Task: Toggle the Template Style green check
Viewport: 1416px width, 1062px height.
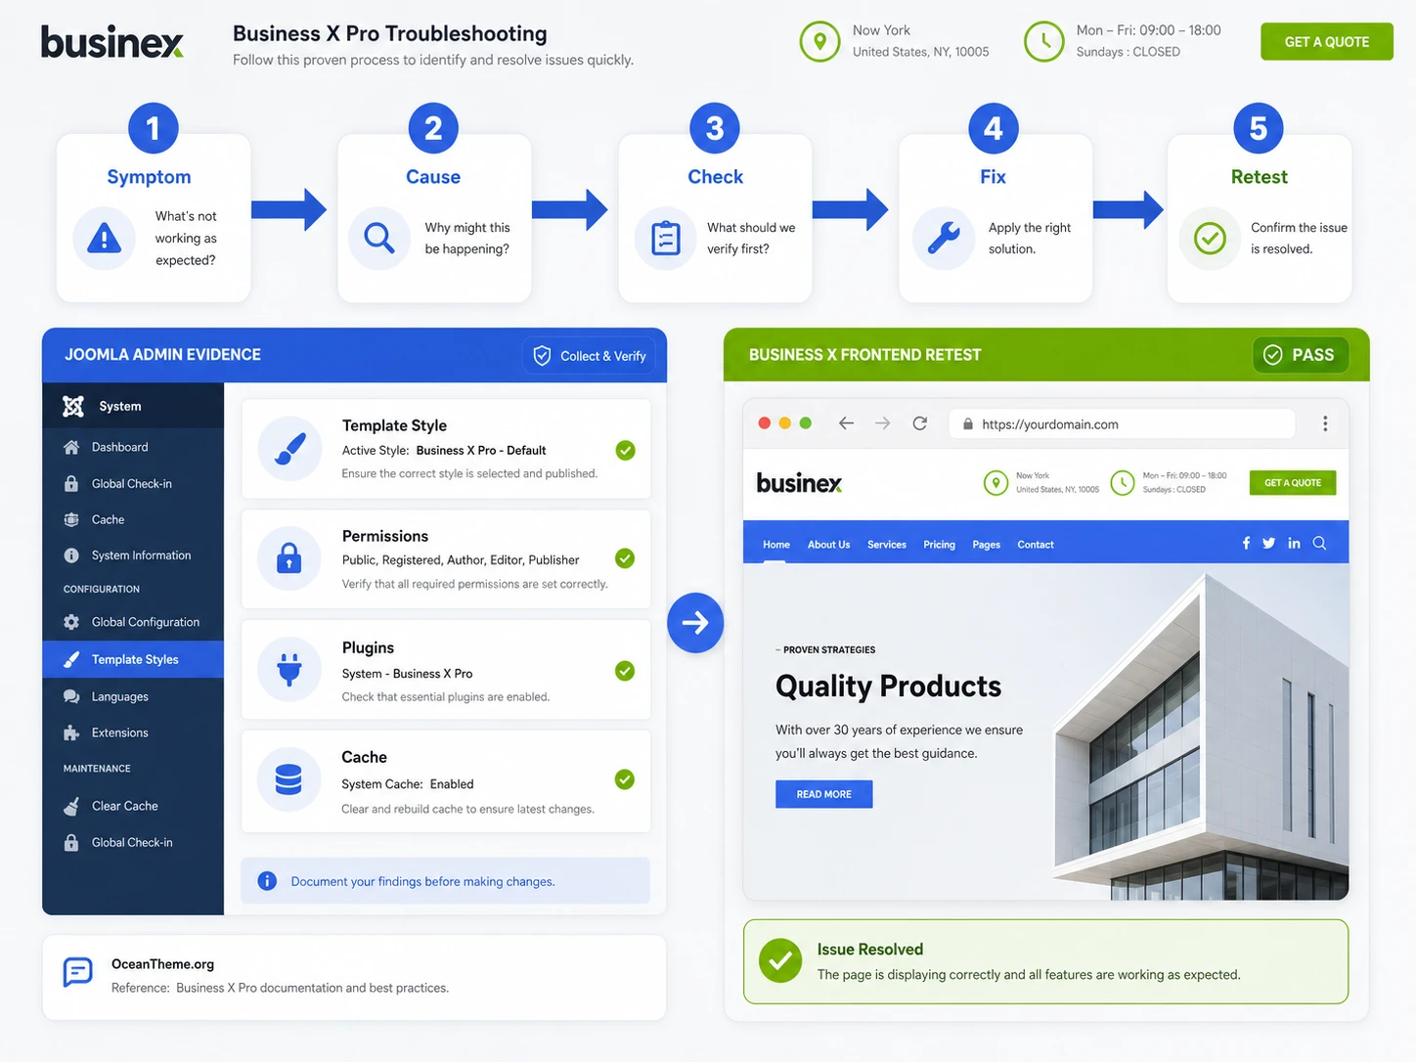Action: pyautogui.click(x=626, y=450)
